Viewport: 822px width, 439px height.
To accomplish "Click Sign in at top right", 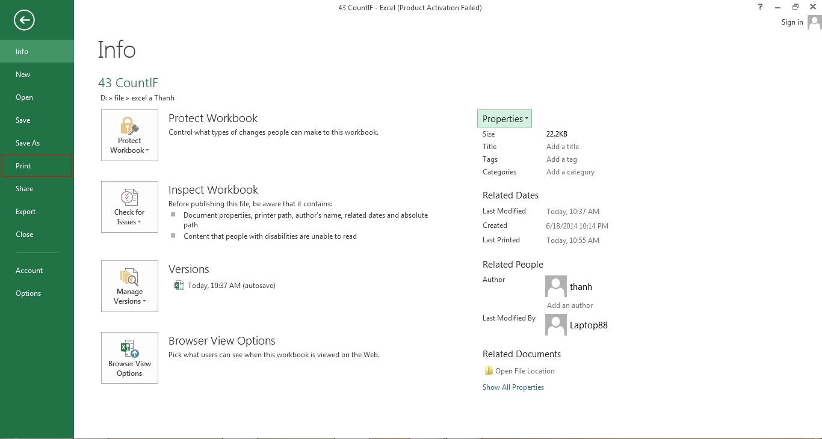I will [792, 22].
